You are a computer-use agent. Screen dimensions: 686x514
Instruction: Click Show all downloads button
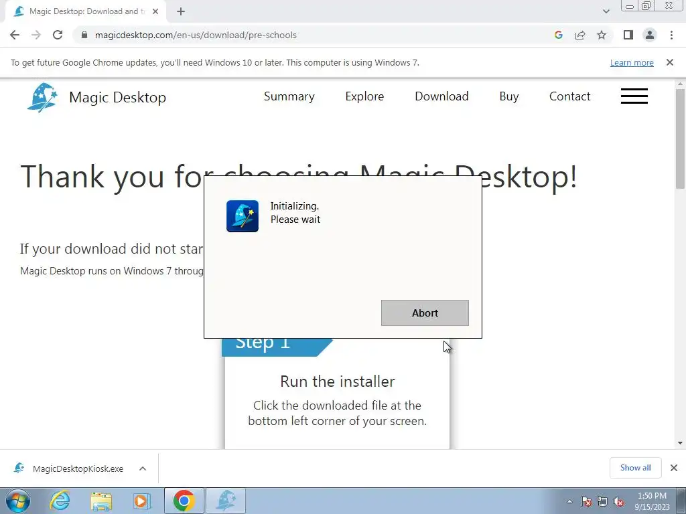click(x=635, y=468)
